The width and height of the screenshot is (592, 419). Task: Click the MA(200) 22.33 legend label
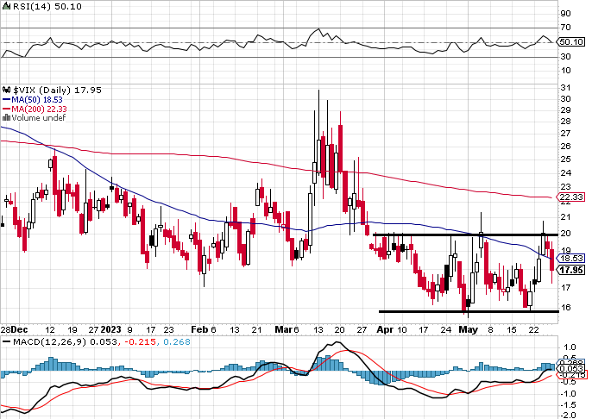[x=40, y=109]
